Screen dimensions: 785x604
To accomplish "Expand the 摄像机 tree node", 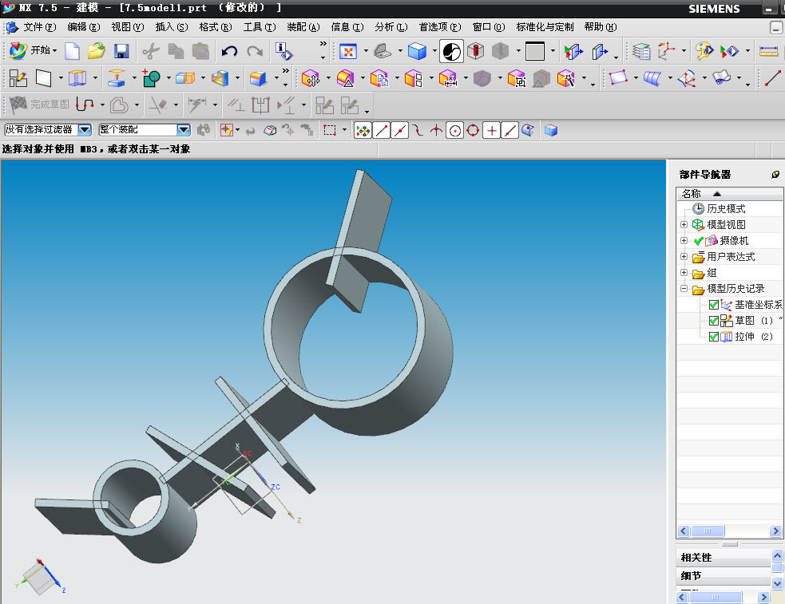I will point(684,240).
